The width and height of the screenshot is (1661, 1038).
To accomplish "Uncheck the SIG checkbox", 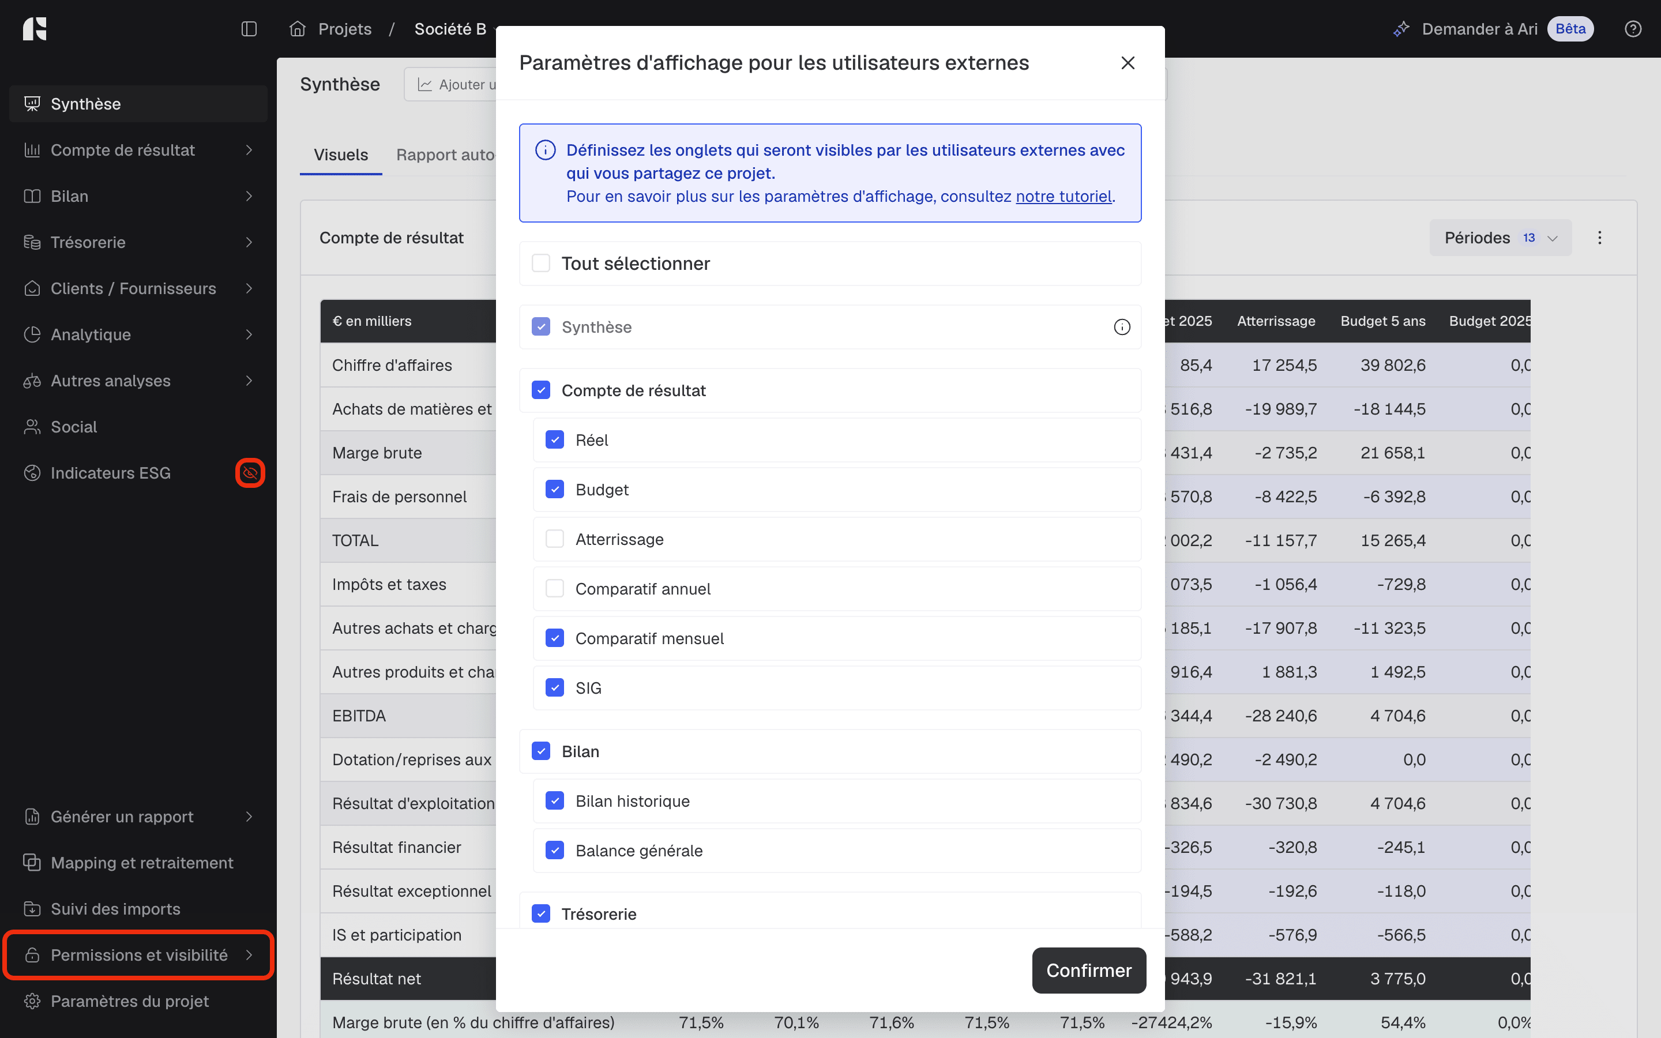I will [x=555, y=688].
